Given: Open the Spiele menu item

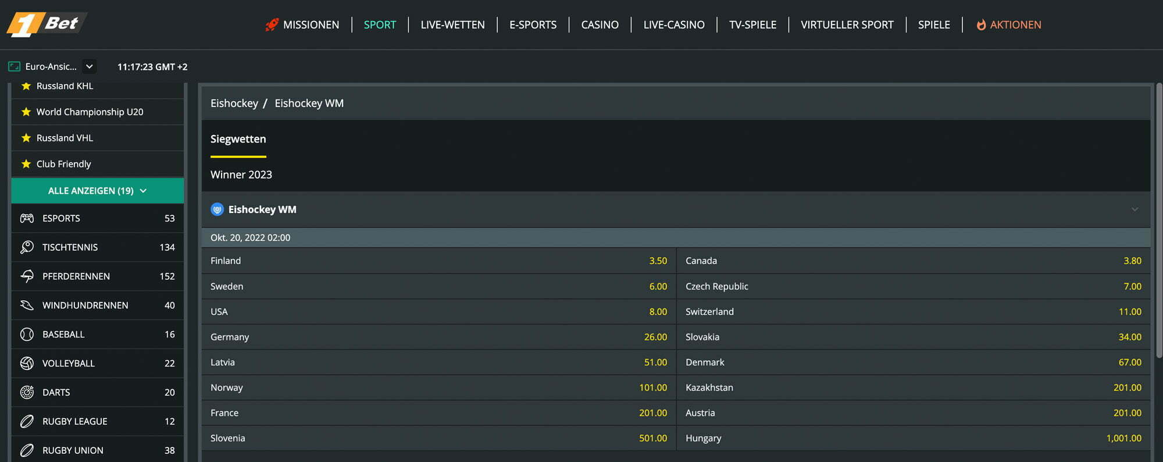Looking at the screenshot, I should coord(934,24).
